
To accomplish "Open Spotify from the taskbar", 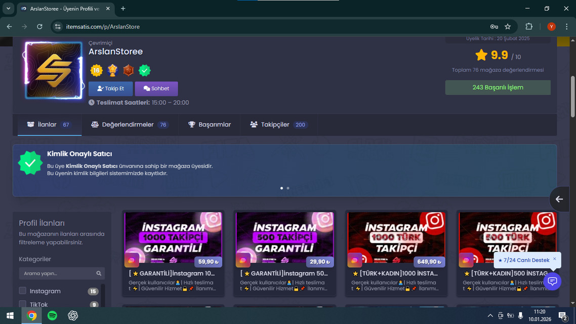I will point(52,315).
